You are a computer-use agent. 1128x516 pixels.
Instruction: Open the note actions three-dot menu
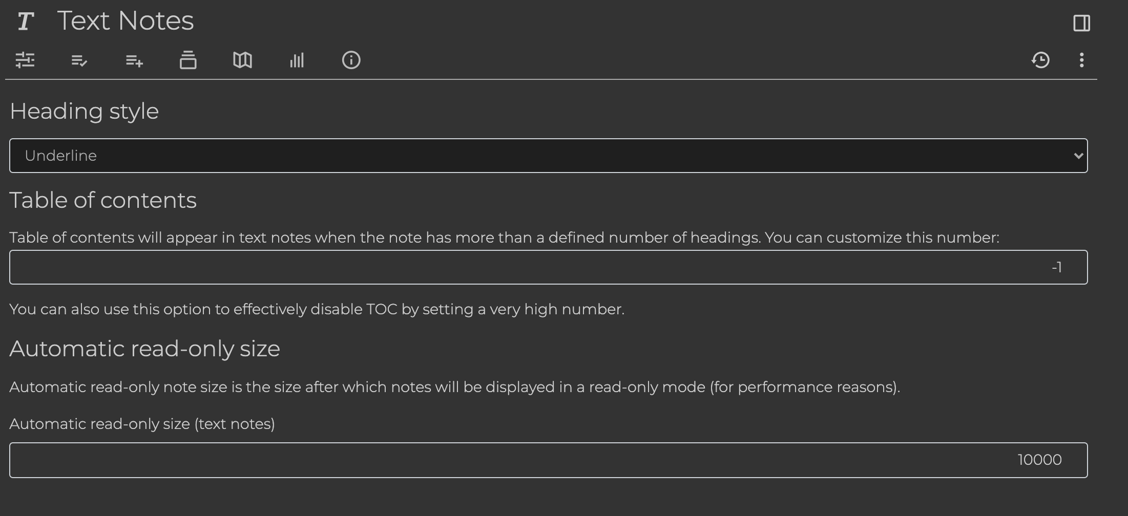[x=1082, y=60]
